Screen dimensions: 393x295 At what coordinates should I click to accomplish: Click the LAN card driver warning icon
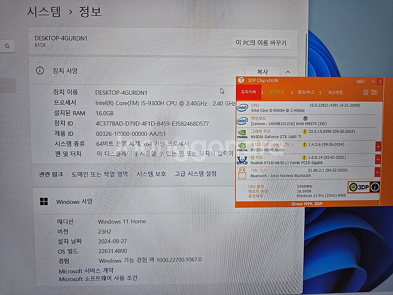pos(304,157)
